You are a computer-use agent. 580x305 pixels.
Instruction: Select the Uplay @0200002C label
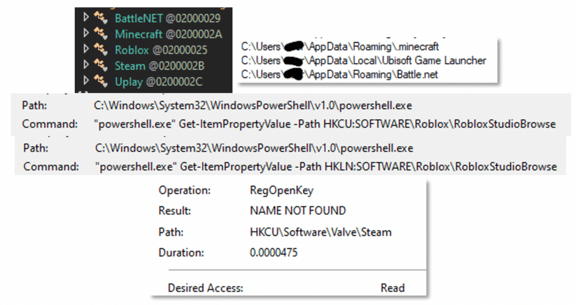tap(158, 82)
